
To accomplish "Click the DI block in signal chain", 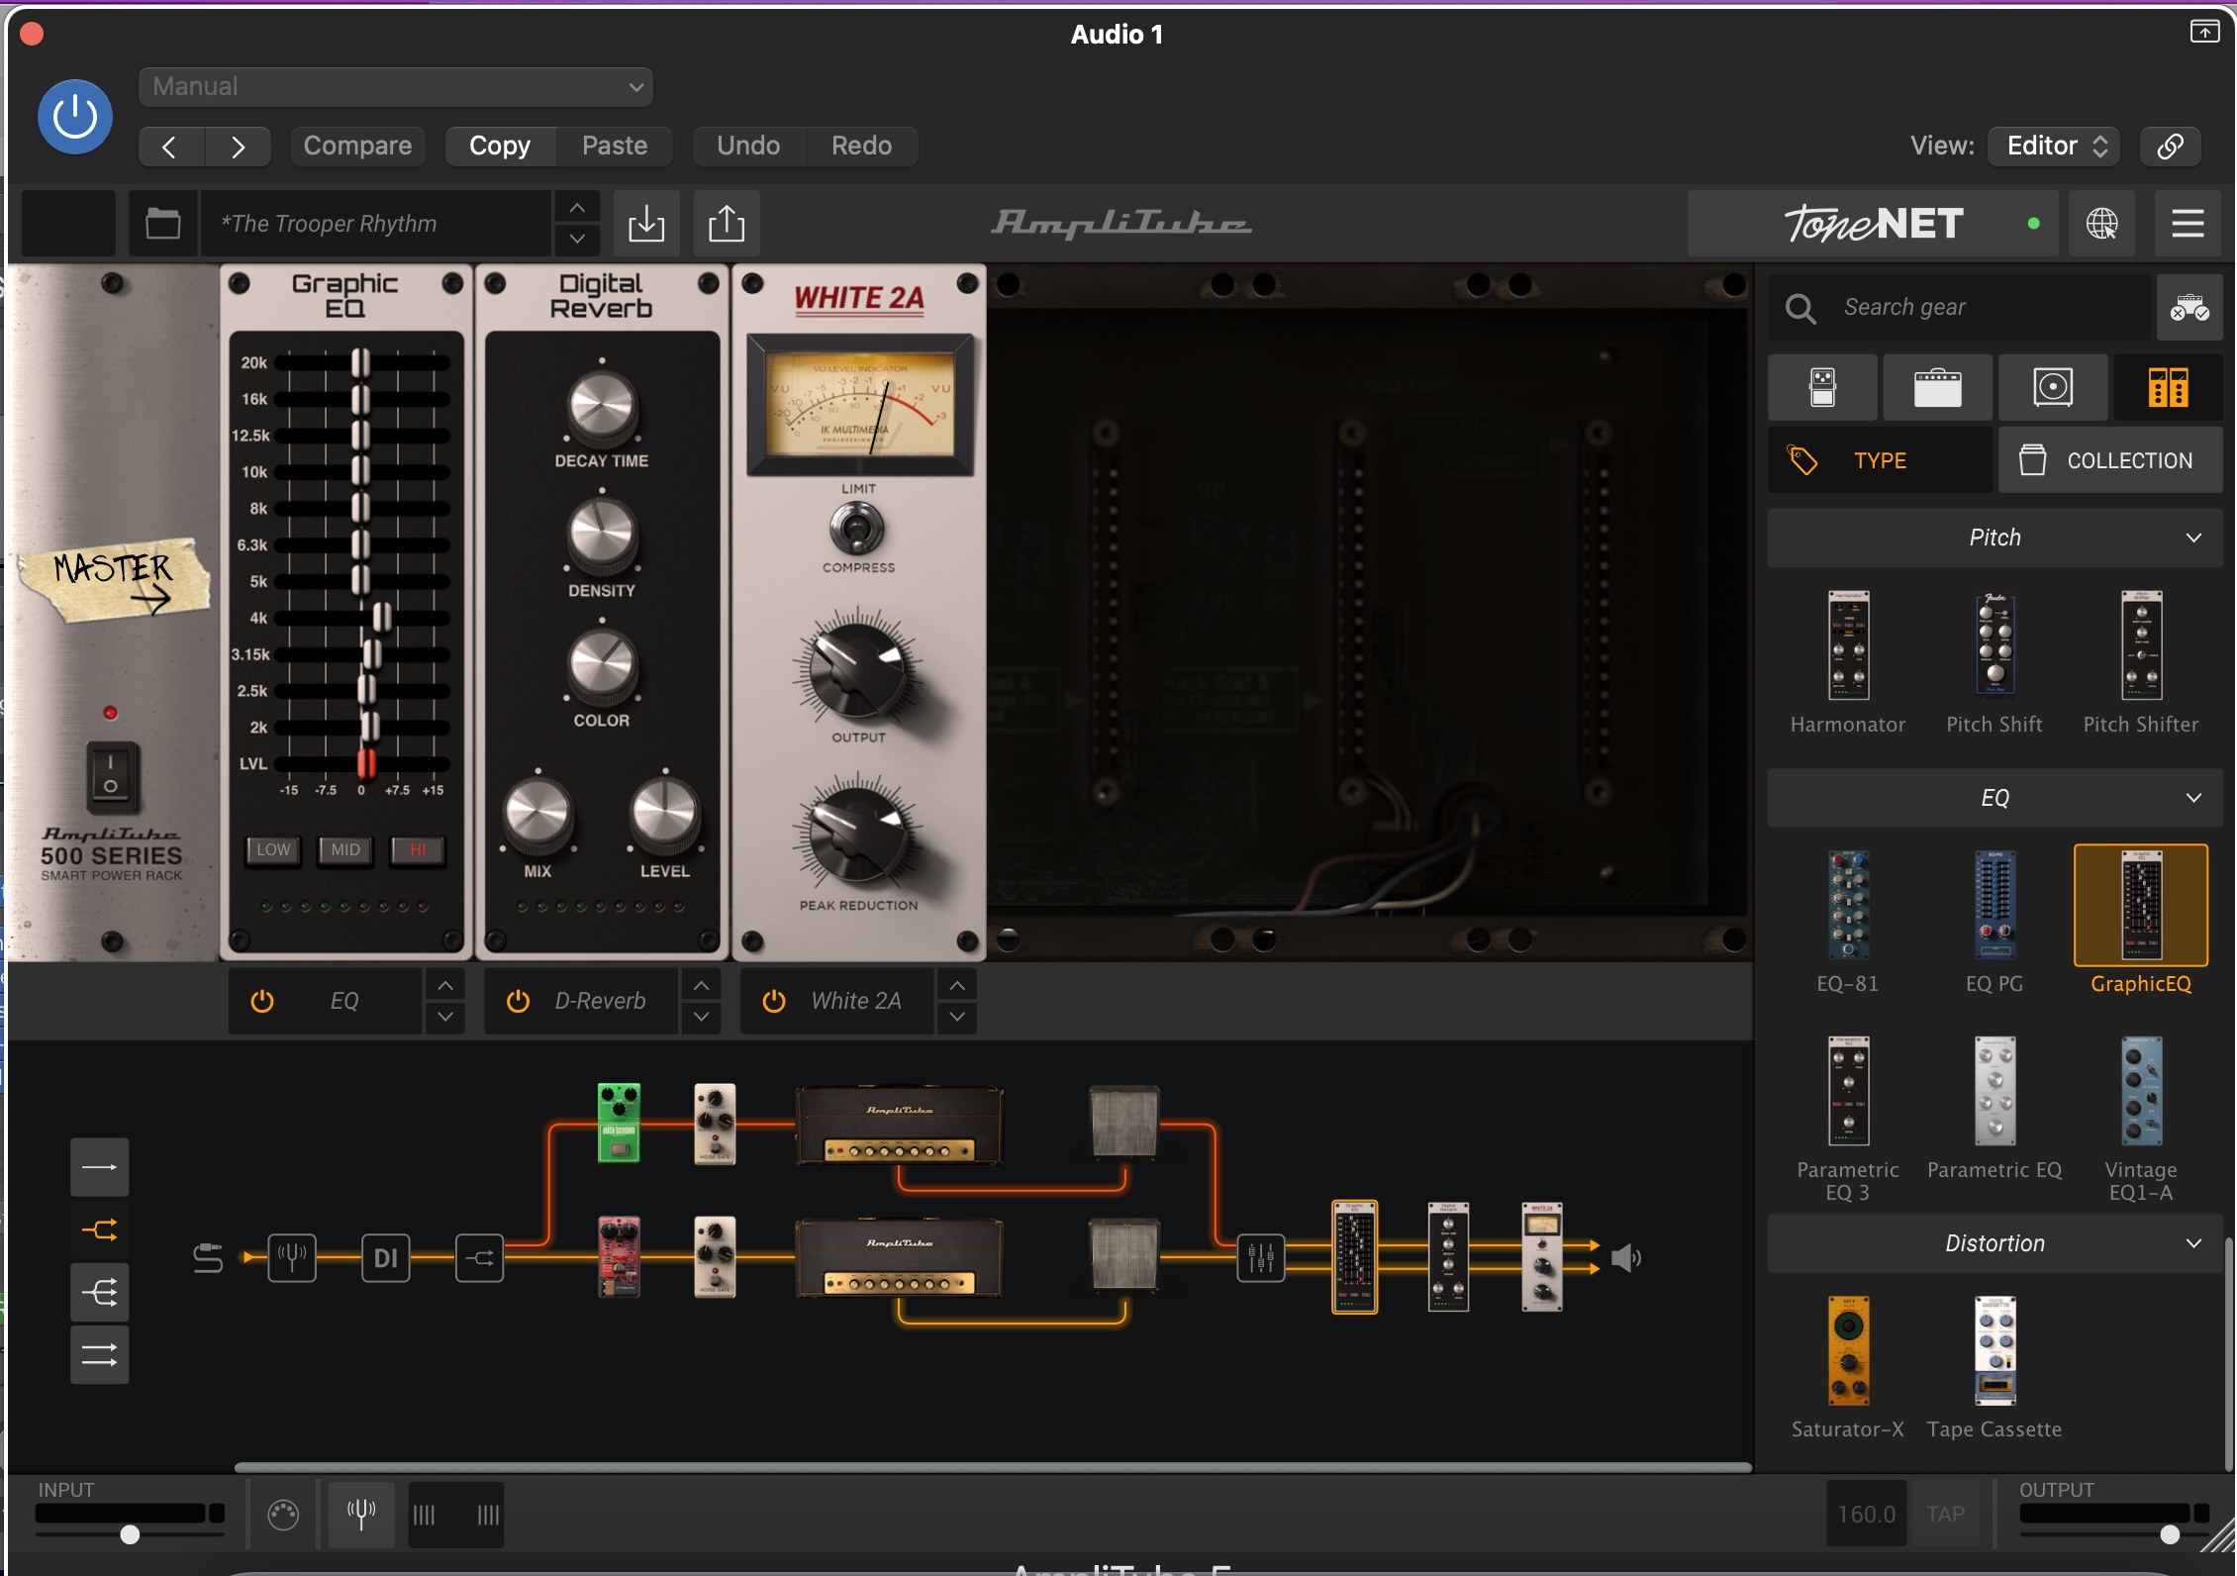I will (x=385, y=1257).
